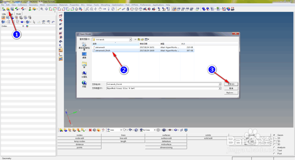Viewport: 295px width, 160px height.
Task: Click the create new folder icon in the dialog
Action: pyautogui.click(x=142, y=39)
